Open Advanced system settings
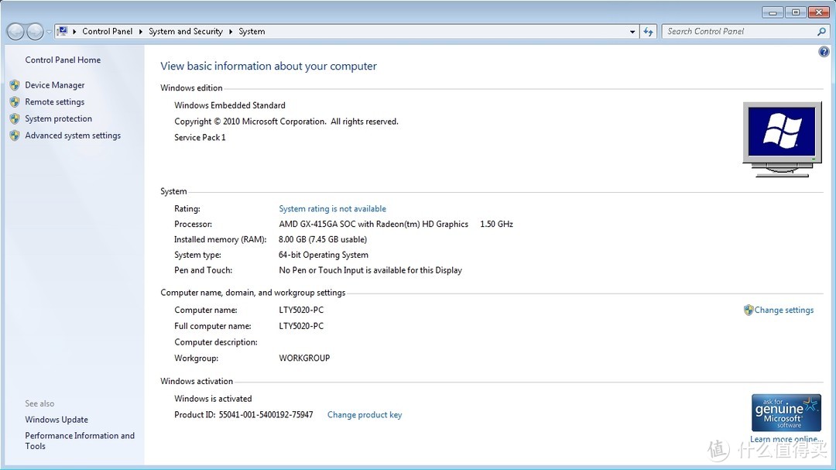Image resolution: width=836 pixels, height=470 pixels. coord(73,136)
